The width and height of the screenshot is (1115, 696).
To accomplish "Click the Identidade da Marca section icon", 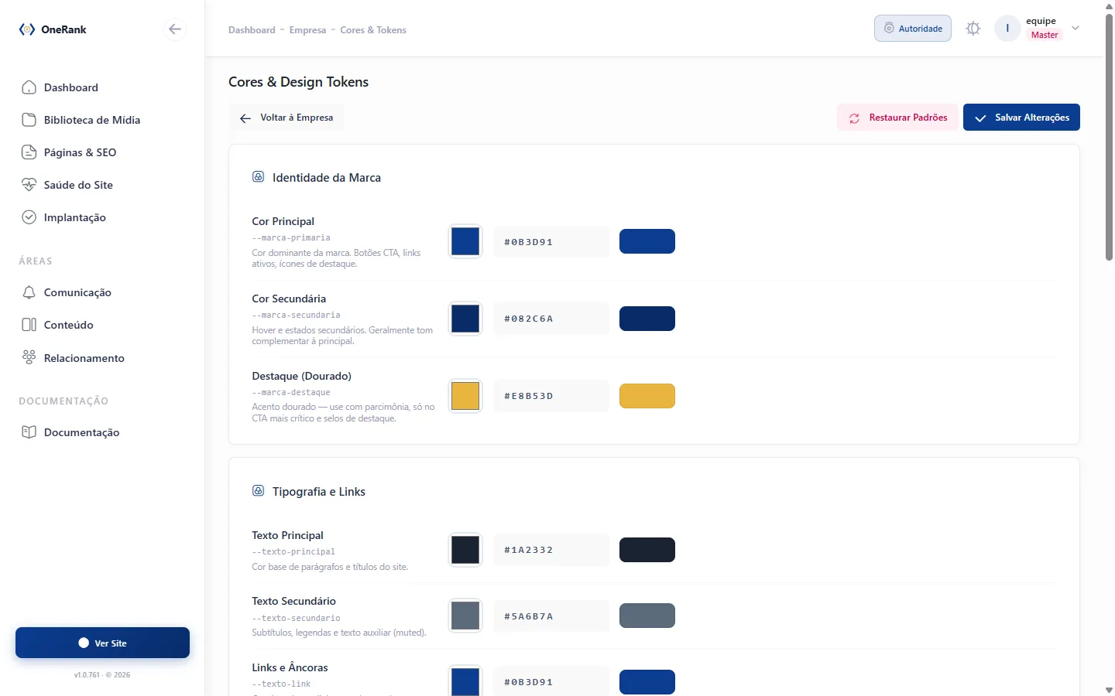I will [259, 177].
